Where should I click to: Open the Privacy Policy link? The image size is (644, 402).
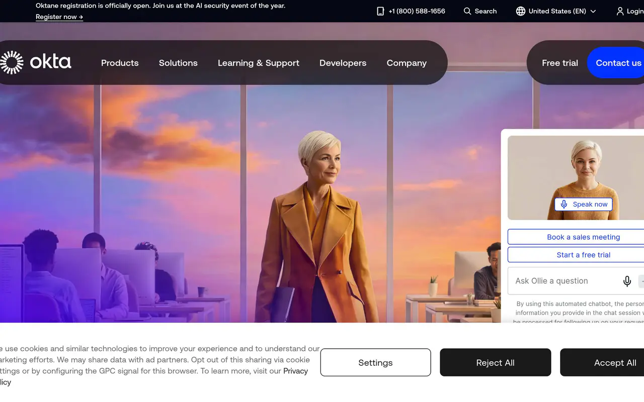pos(295,371)
